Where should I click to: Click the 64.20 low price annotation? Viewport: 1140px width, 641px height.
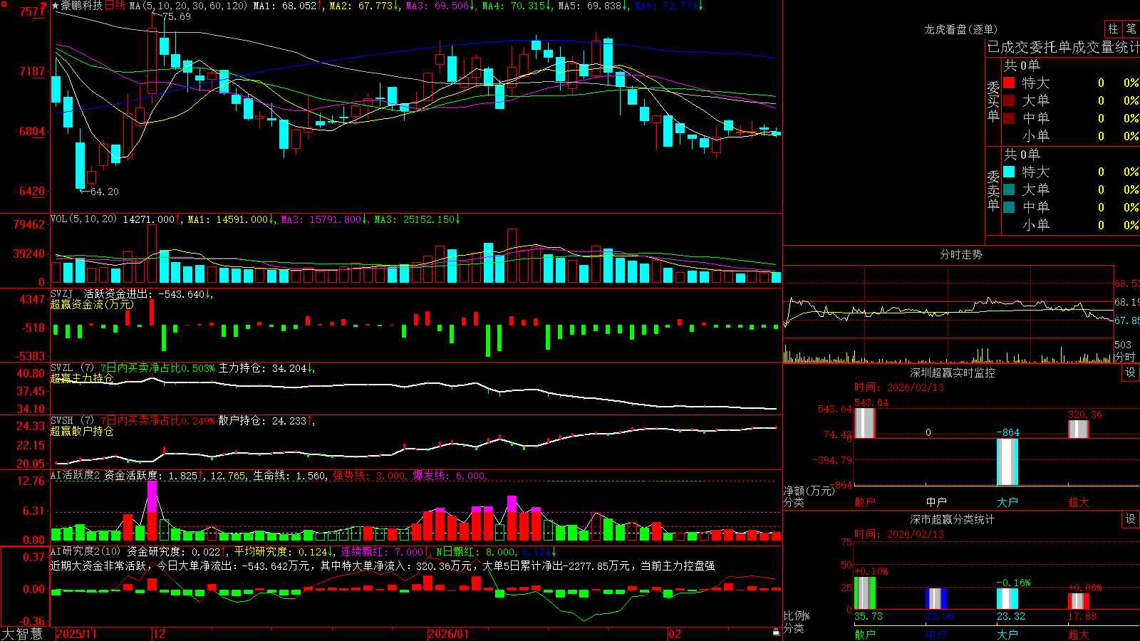(x=104, y=192)
